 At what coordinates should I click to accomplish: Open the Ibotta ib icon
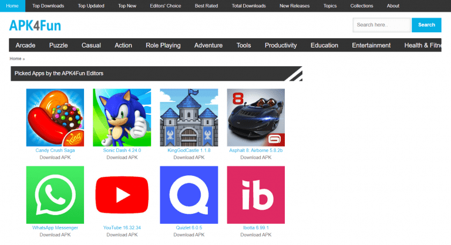[255, 195]
